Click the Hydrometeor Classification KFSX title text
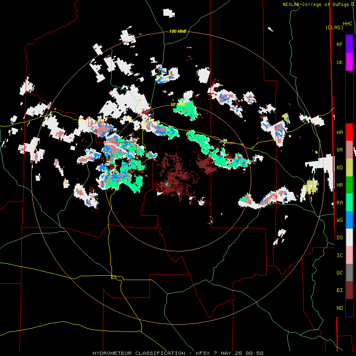Viewport: 356px width, 356px height. click(178, 353)
